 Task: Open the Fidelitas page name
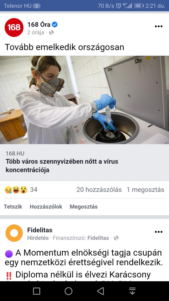(x=40, y=230)
